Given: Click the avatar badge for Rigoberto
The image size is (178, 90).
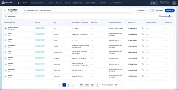Looking at the screenshot, I should (6, 46).
